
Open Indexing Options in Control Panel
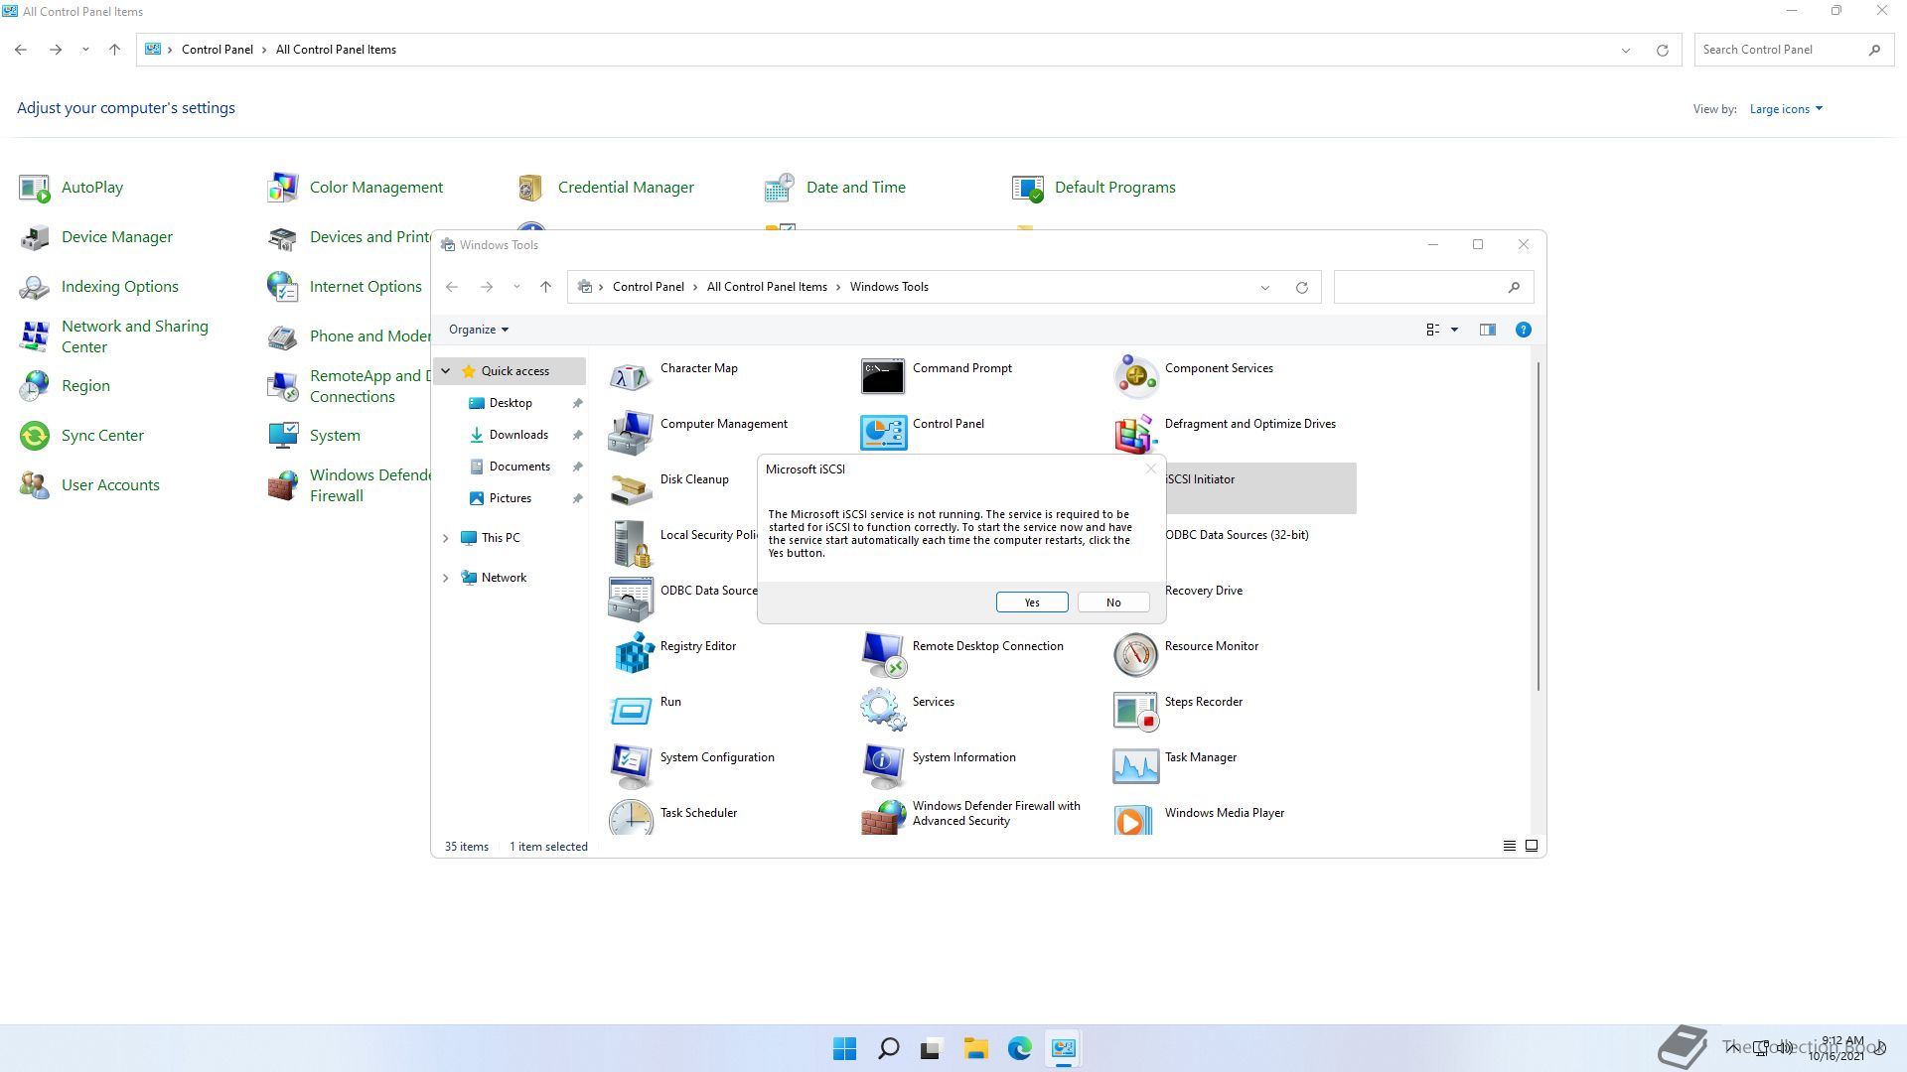(x=120, y=287)
